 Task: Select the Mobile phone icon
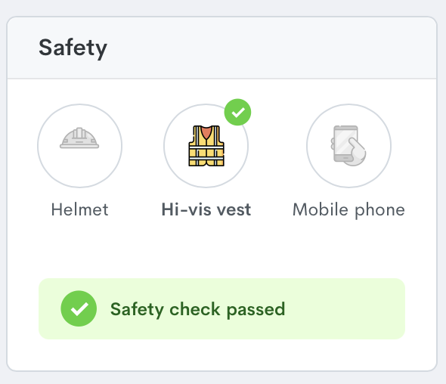click(x=348, y=145)
